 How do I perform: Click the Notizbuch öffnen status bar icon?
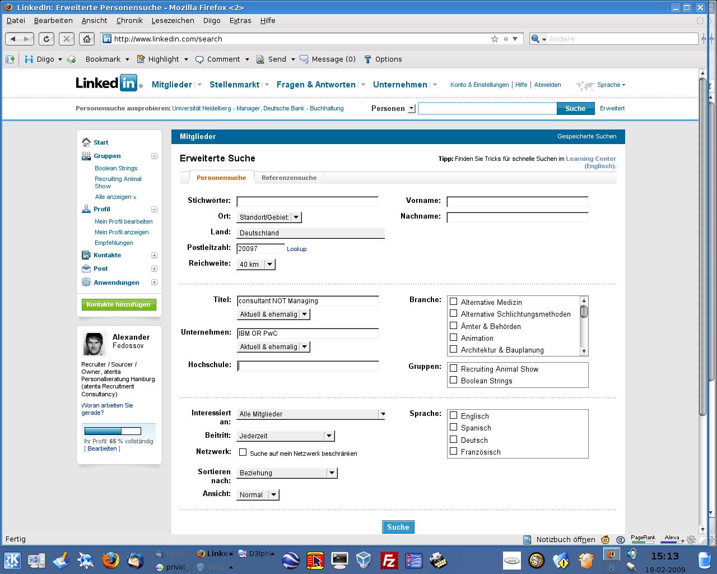coord(527,539)
